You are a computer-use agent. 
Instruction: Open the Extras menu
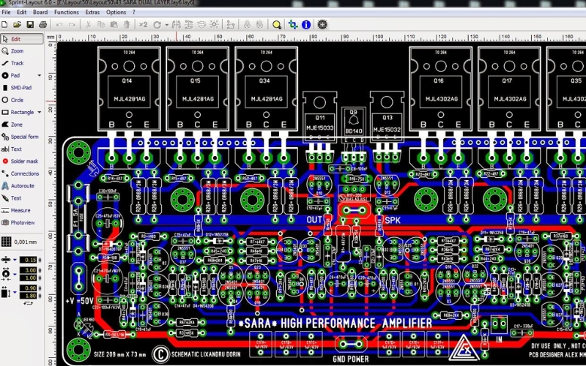[x=92, y=12]
